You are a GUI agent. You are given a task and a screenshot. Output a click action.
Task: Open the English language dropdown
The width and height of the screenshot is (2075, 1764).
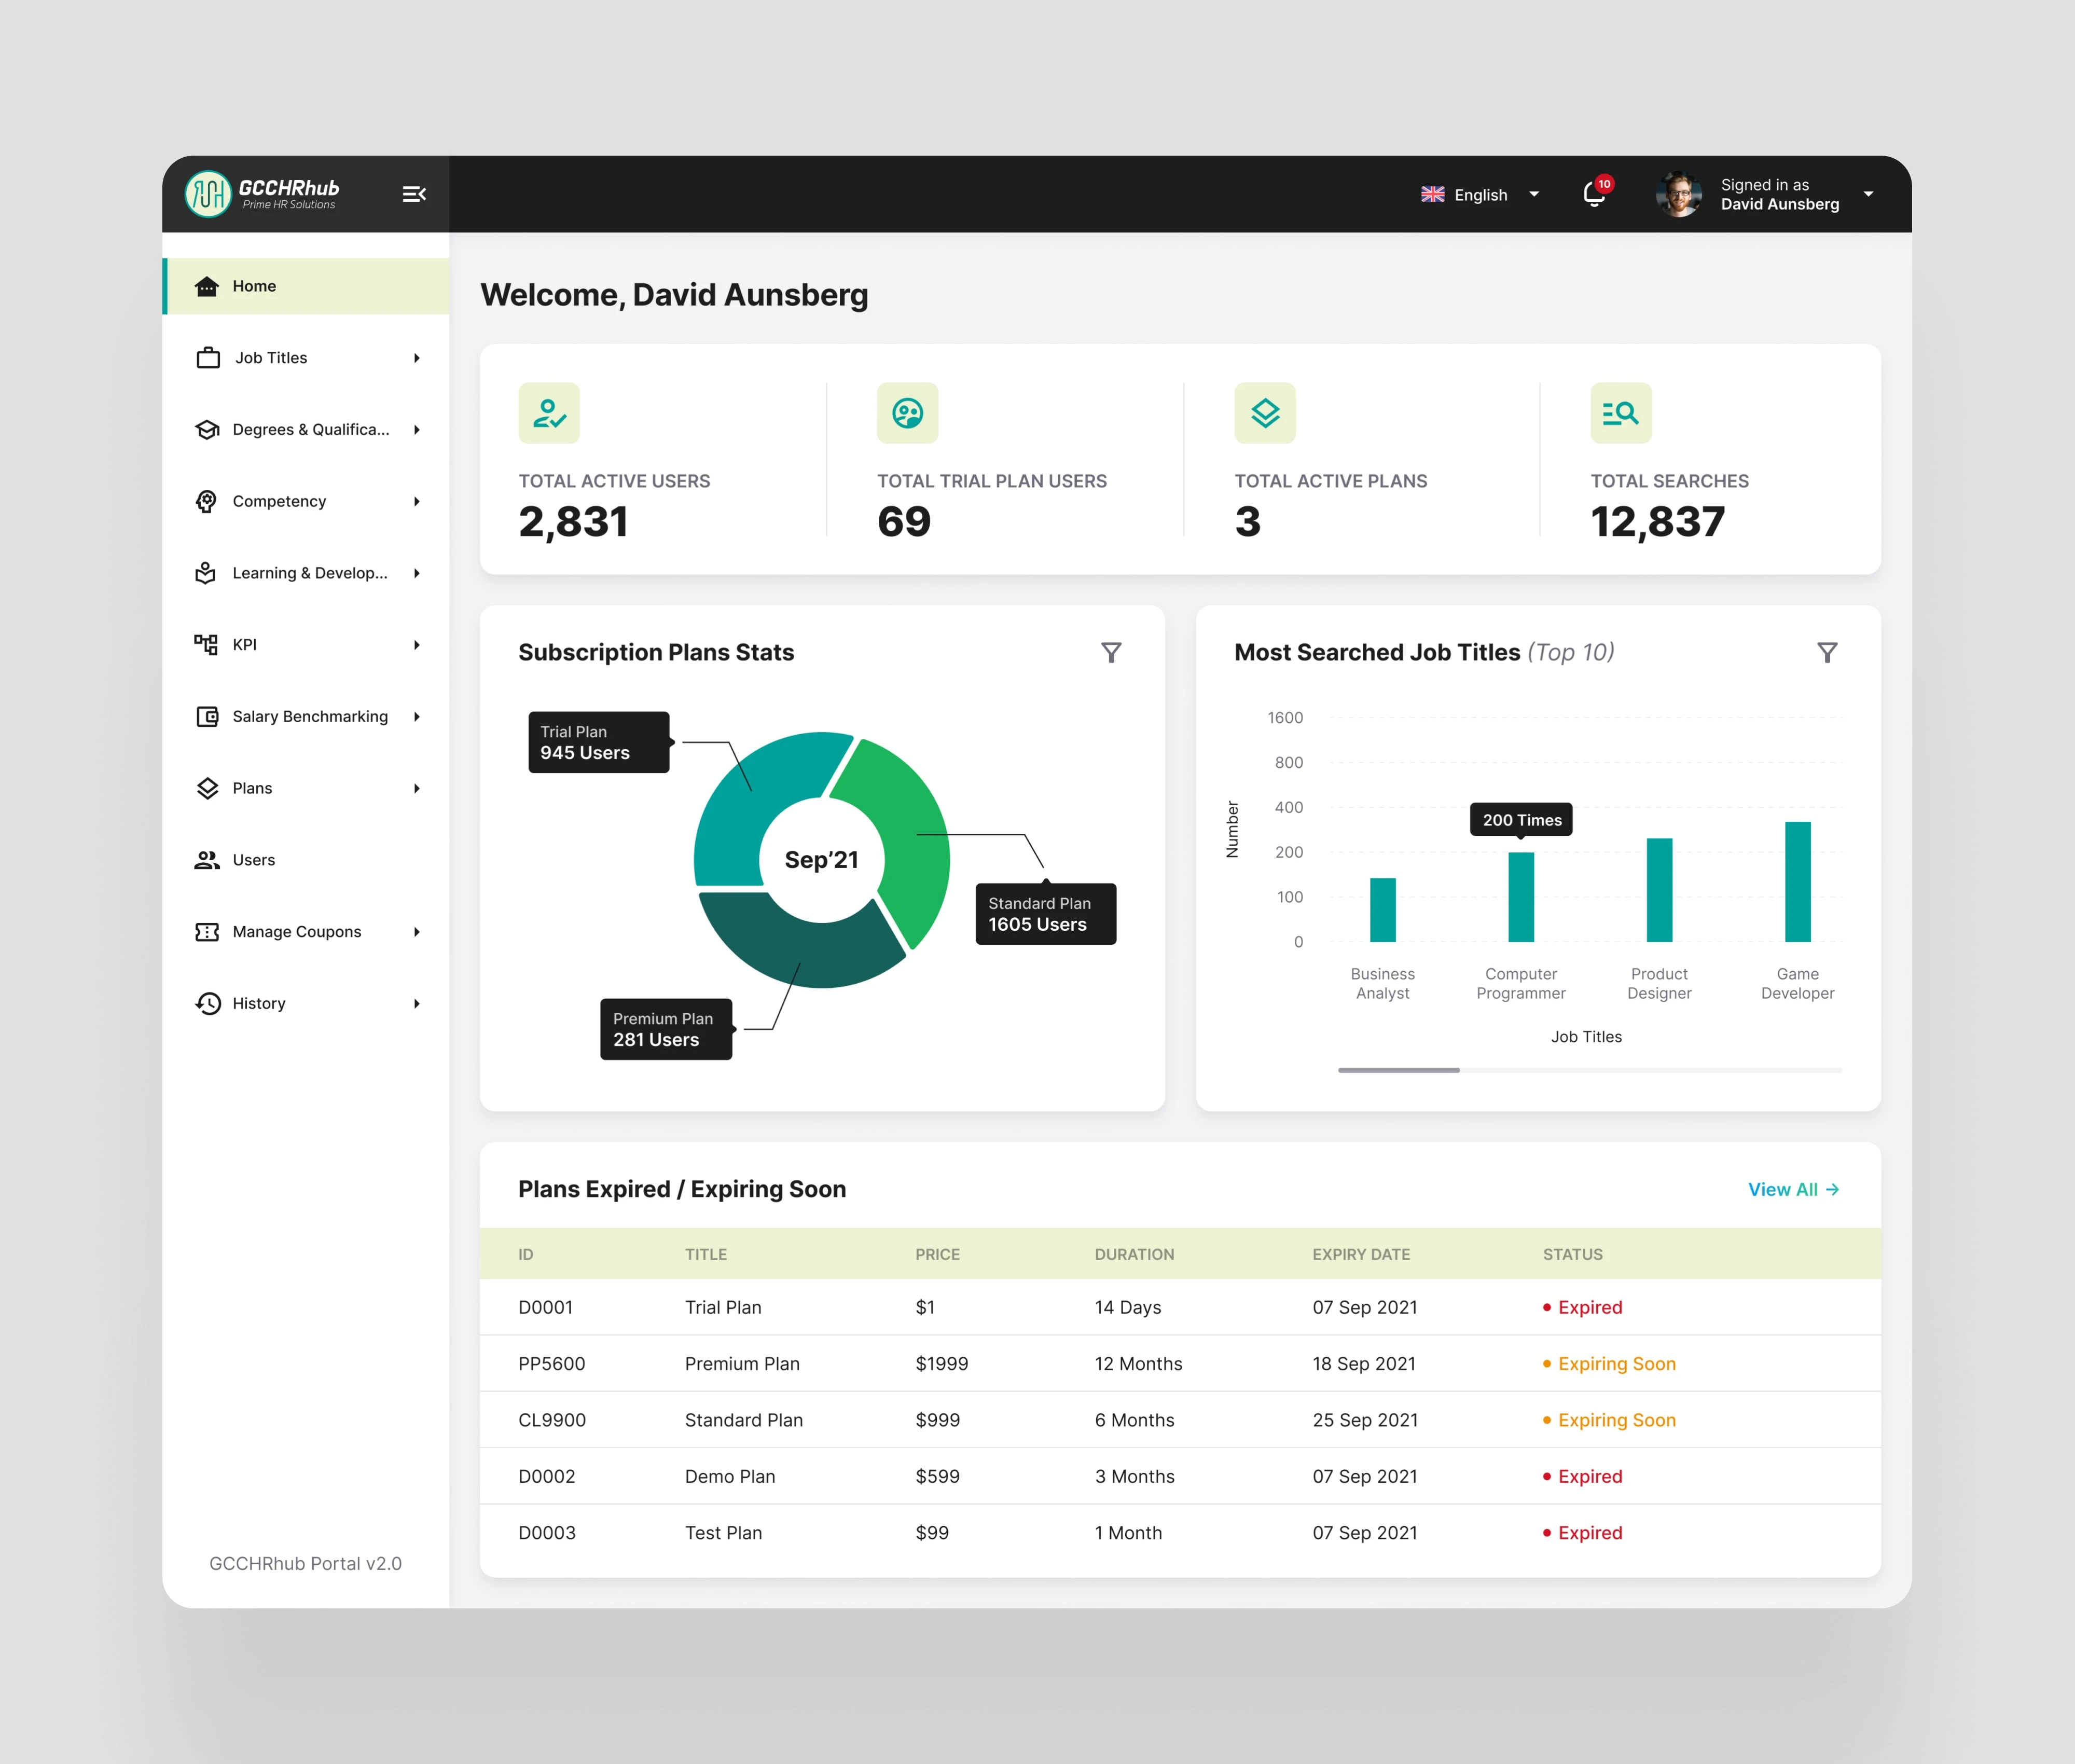click(x=1480, y=194)
